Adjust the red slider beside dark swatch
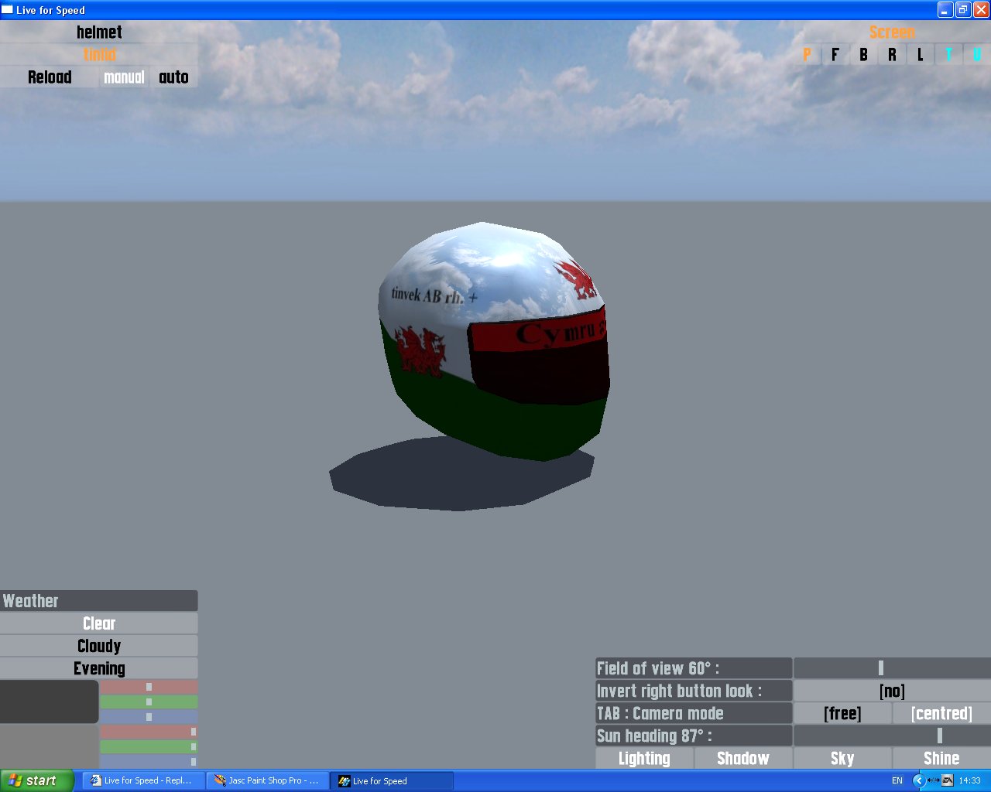 pyautogui.click(x=149, y=687)
